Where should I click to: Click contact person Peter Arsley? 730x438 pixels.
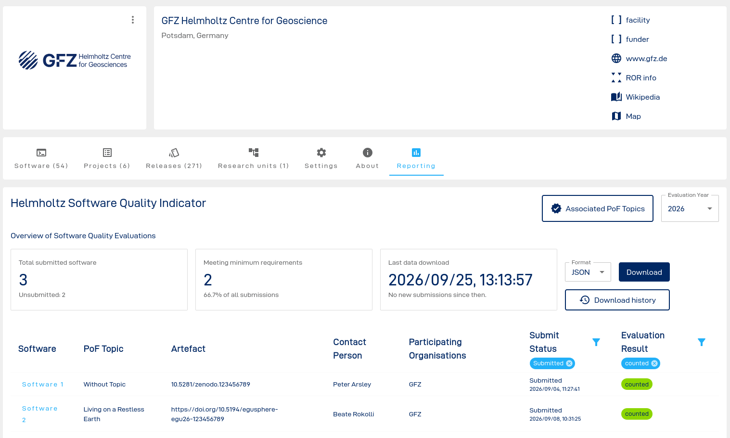[352, 385]
